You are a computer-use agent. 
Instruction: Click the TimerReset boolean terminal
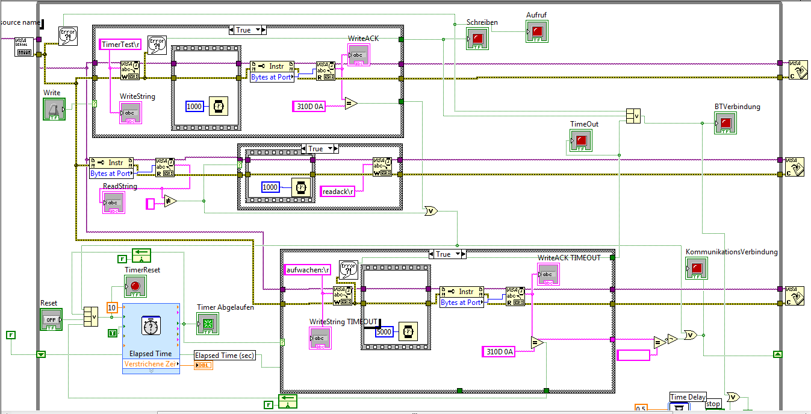(x=135, y=286)
